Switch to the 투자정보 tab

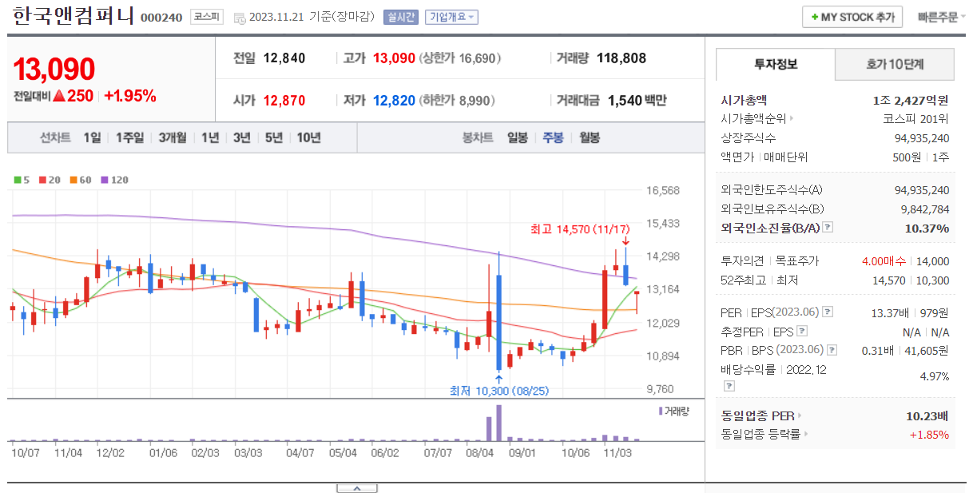(x=775, y=64)
